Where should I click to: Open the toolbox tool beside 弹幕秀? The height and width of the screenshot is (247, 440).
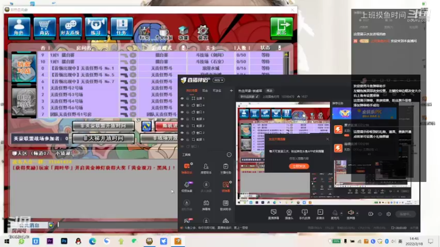click(226, 205)
